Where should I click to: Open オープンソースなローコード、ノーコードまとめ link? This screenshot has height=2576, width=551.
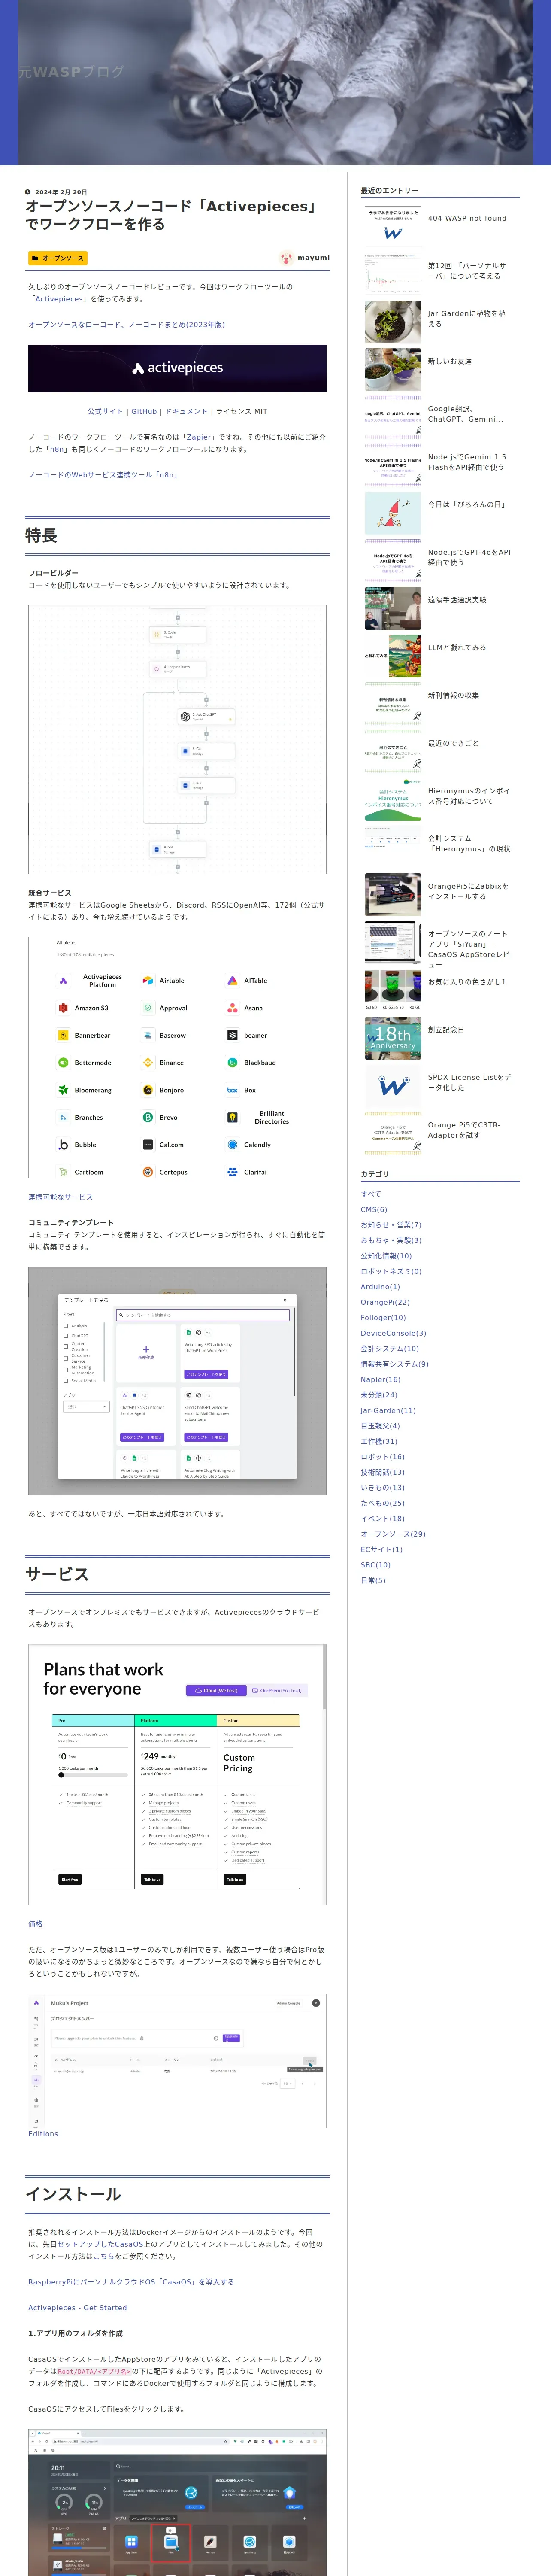pos(126,324)
